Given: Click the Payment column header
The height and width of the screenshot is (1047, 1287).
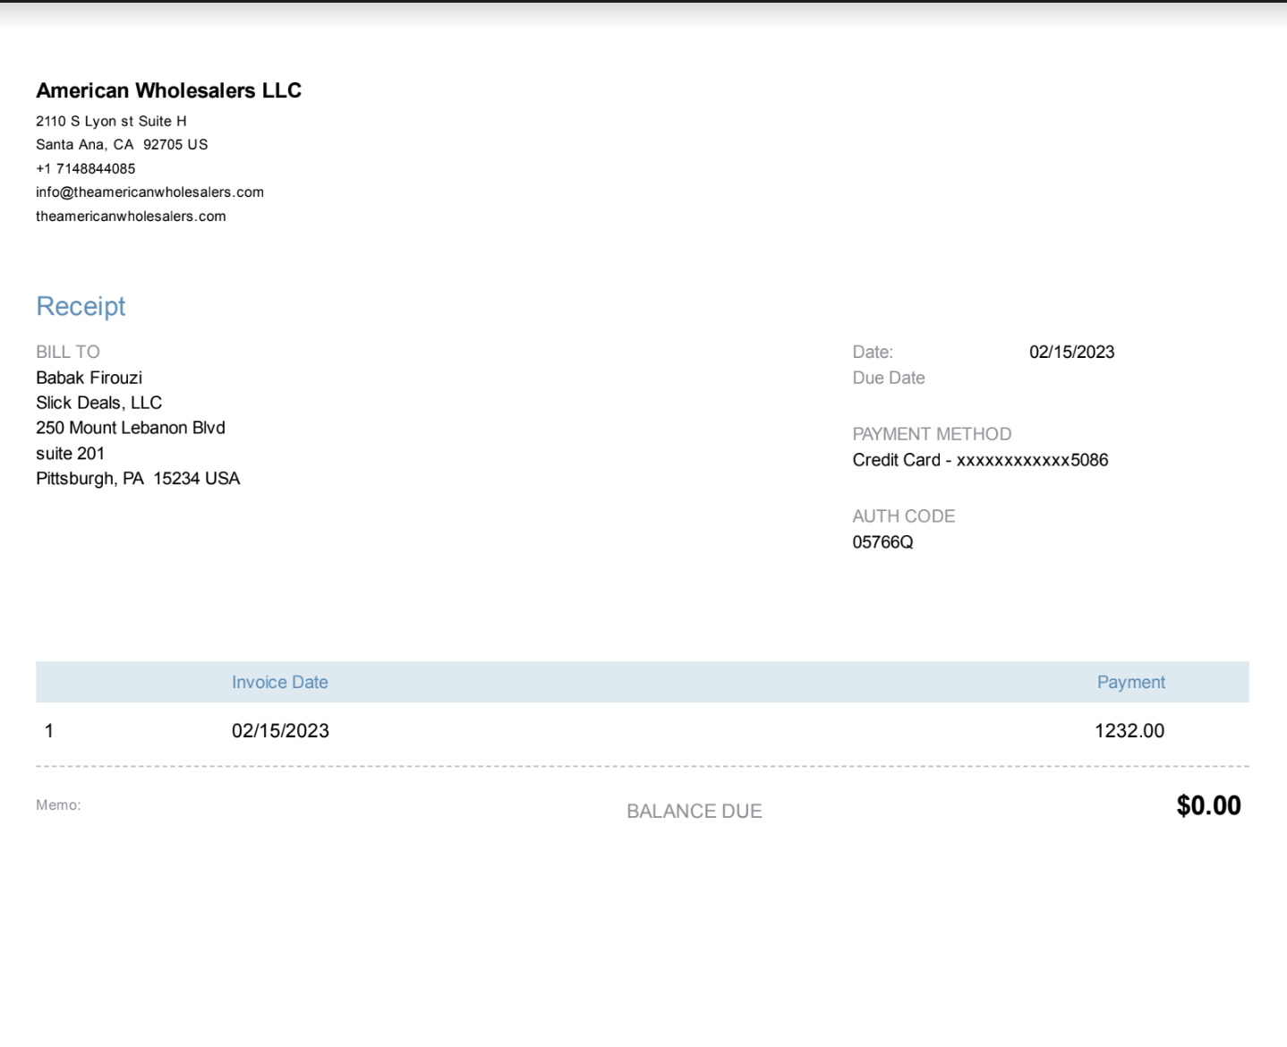Looking at the screenshot, I should (x=1131, y=682).
